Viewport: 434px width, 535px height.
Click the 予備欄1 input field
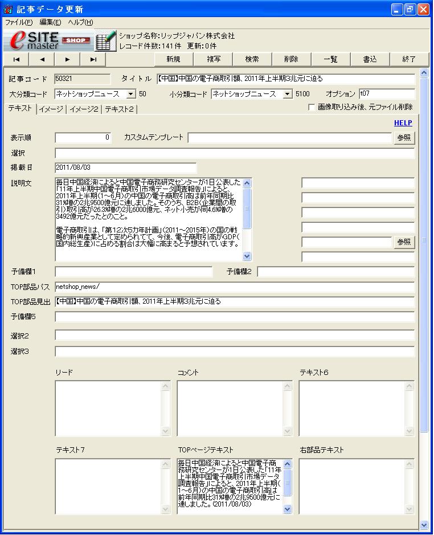pos(133,272)
